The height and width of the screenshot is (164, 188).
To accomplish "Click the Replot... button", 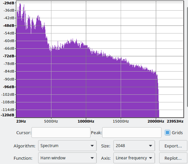I will 173,158.
